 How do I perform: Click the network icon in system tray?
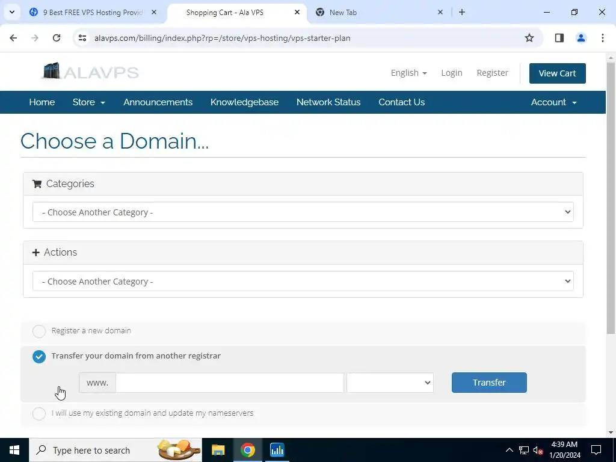pyautogui.click(x=524, y=450)
